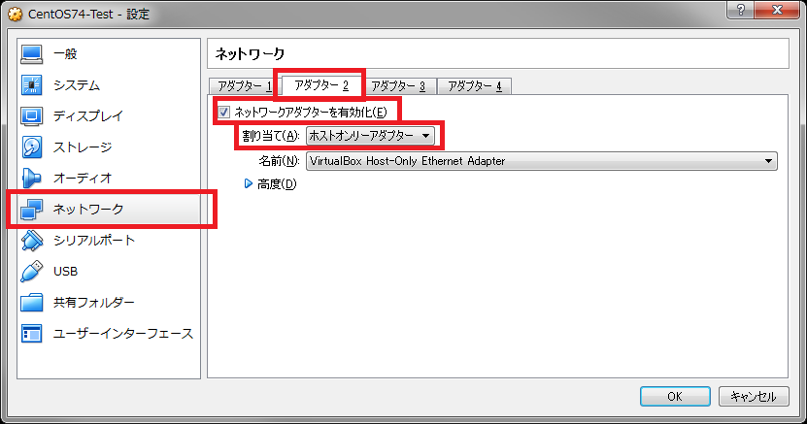Select 一般 text in settings list
Image resolution: width=807 pixels, height=424 pixels.
pos(65,54)
